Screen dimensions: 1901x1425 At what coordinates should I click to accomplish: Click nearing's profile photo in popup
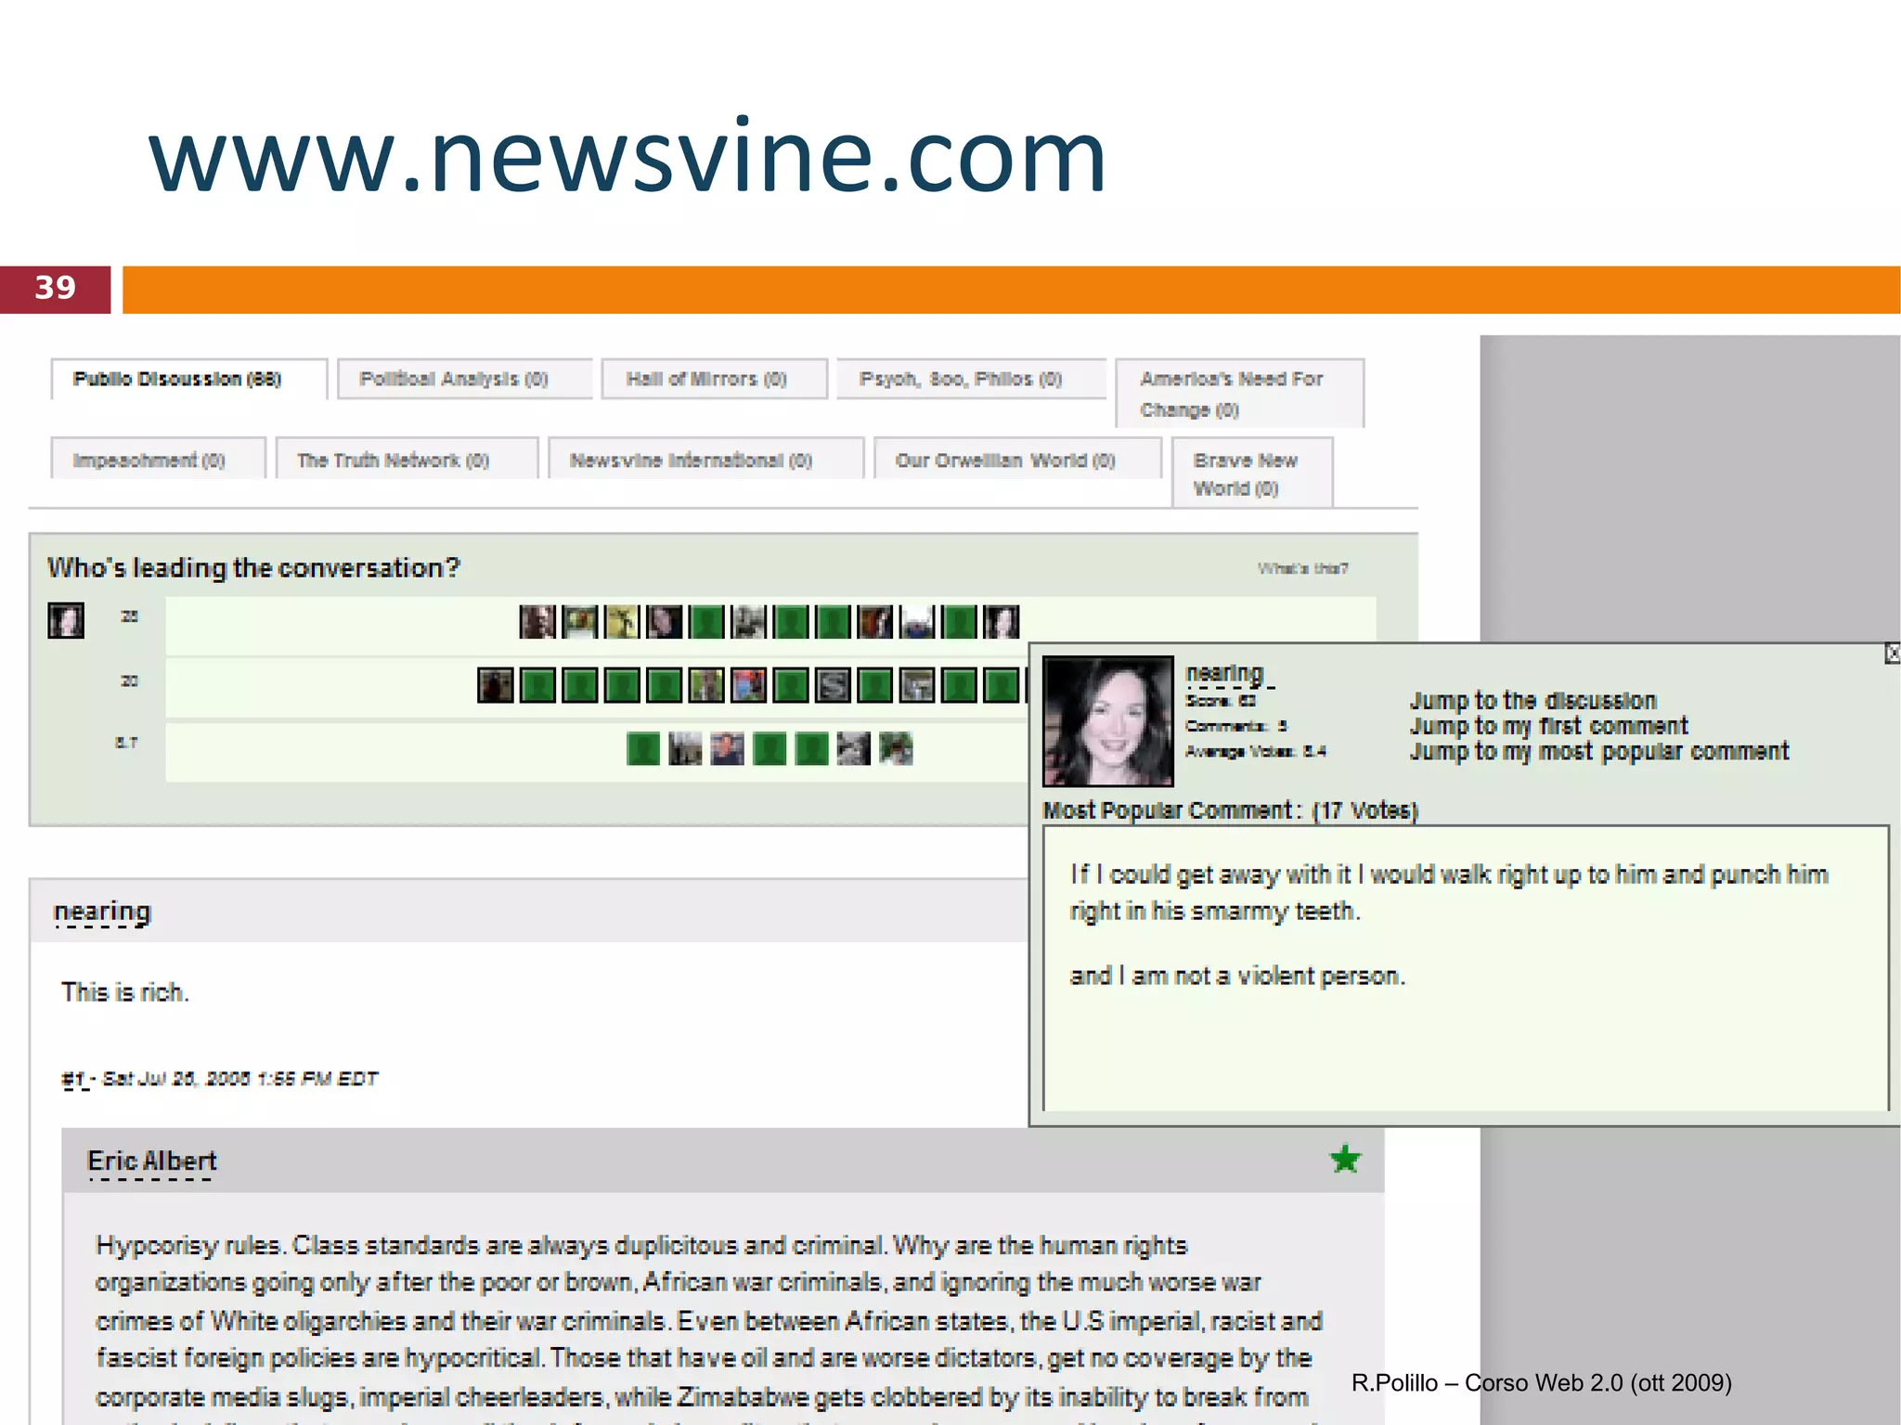tap(1108, 721)
